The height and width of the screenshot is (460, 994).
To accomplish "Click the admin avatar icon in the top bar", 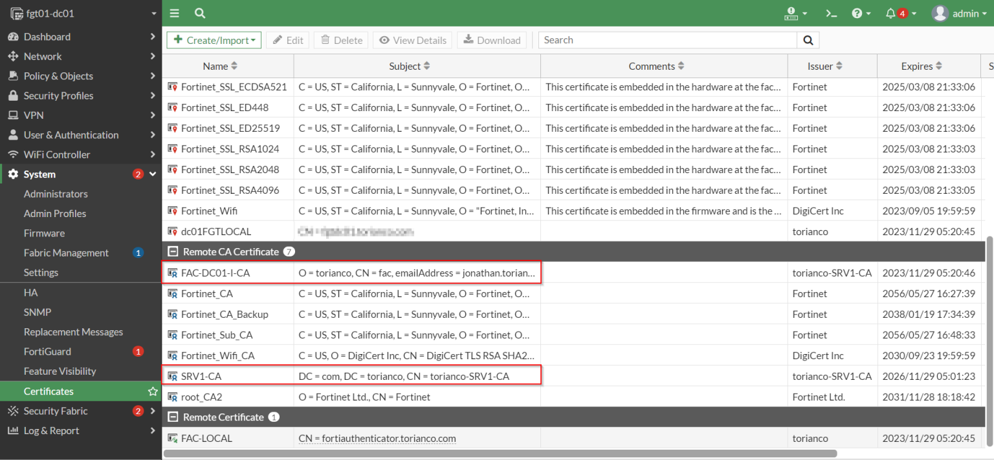I will tap(940, 13).
